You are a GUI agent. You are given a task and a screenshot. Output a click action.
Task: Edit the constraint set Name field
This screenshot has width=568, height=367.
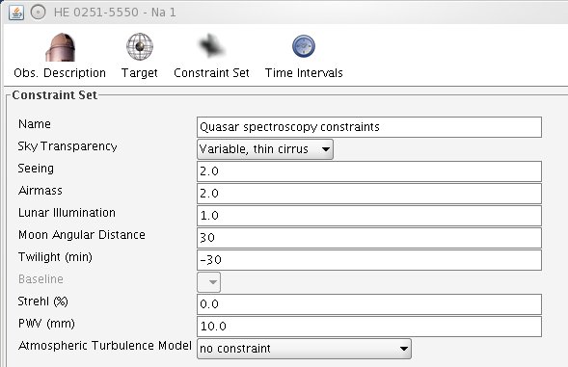[x=369, y=127]
